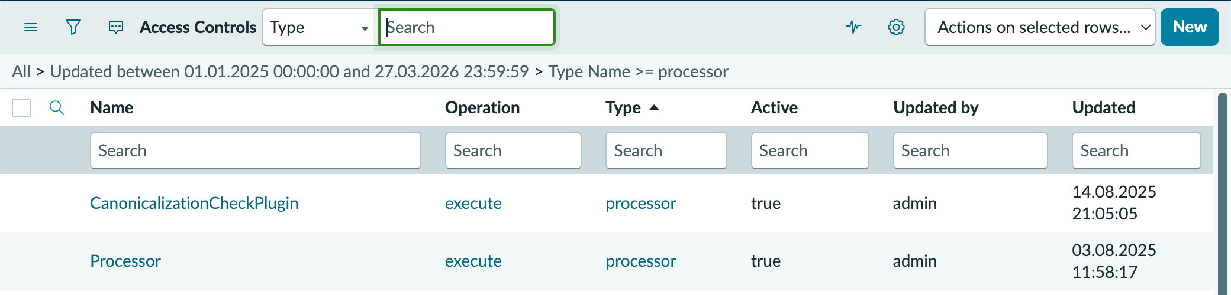Click Name column search box
The image size is (1231, 295).
click(x=256, y=150)
